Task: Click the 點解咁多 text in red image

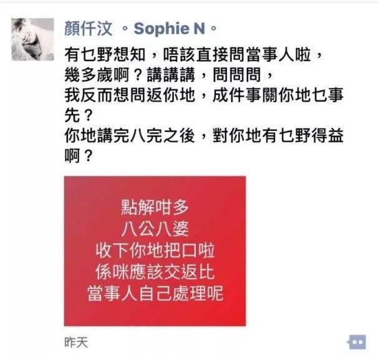Action: [x=155, y=208]
